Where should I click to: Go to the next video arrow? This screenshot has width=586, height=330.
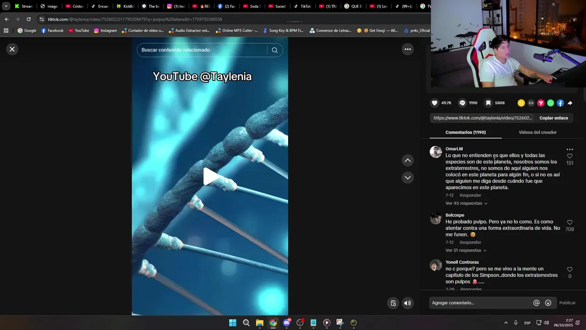407,177
